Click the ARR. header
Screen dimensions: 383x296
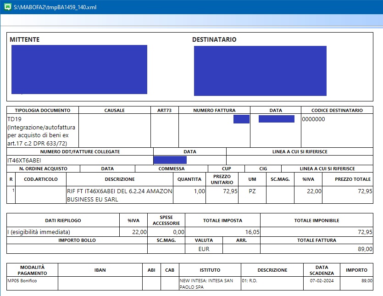pos(241,240)
